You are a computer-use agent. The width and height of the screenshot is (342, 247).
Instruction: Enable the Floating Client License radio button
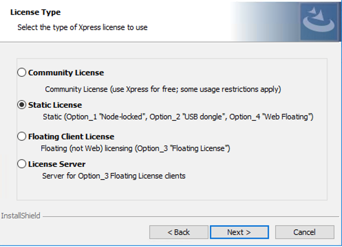22,137
